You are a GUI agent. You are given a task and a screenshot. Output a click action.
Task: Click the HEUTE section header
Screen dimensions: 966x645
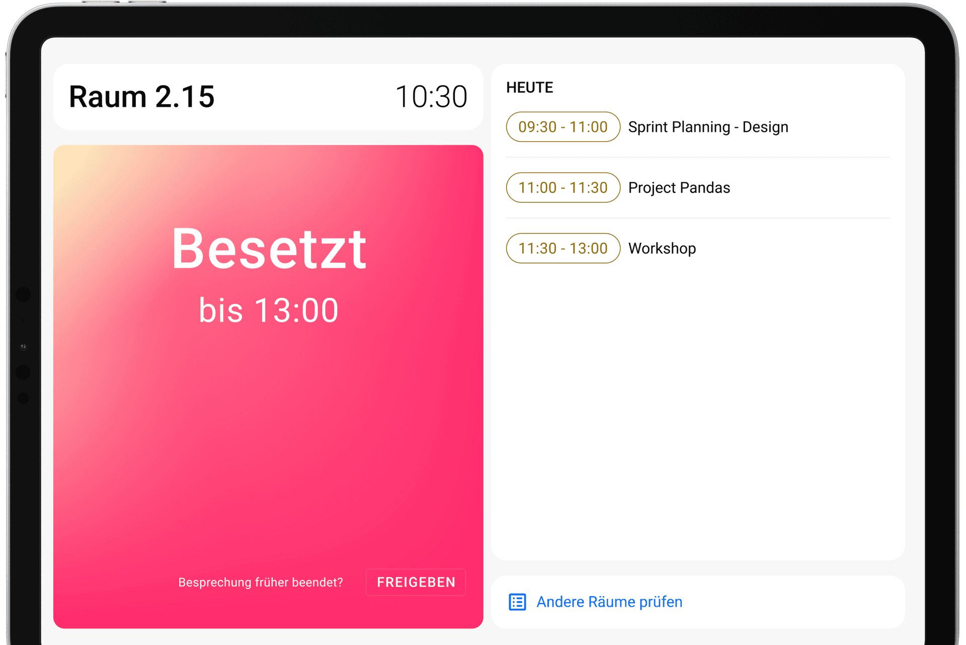529,88
